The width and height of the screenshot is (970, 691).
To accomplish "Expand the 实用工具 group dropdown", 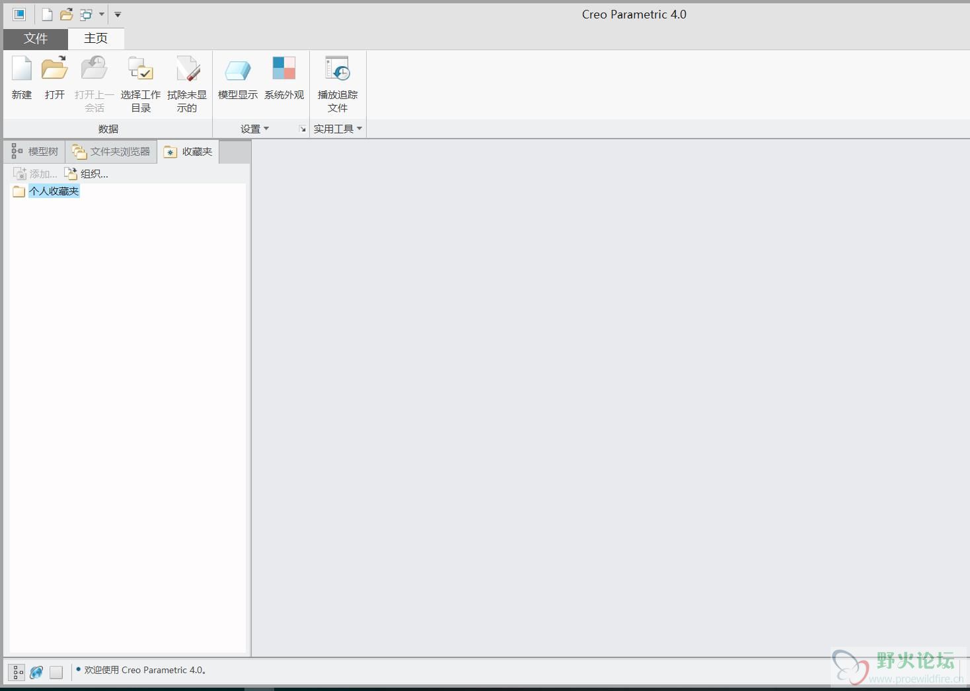I will coord(338,129).
